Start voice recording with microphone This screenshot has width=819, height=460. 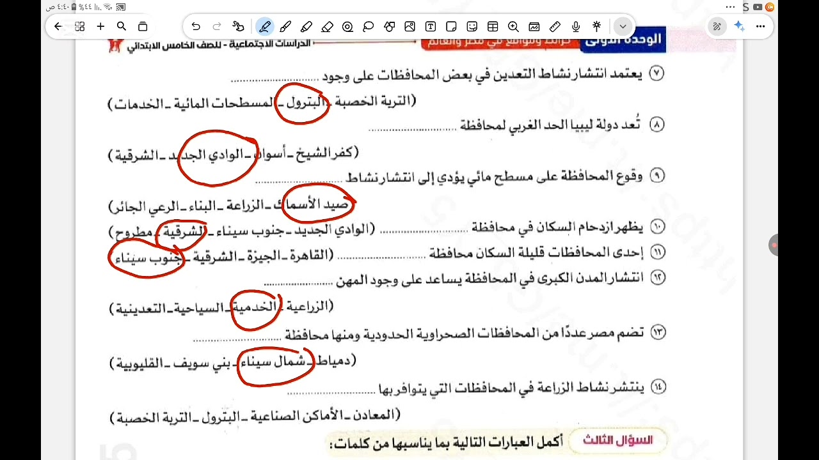[576, 27]
